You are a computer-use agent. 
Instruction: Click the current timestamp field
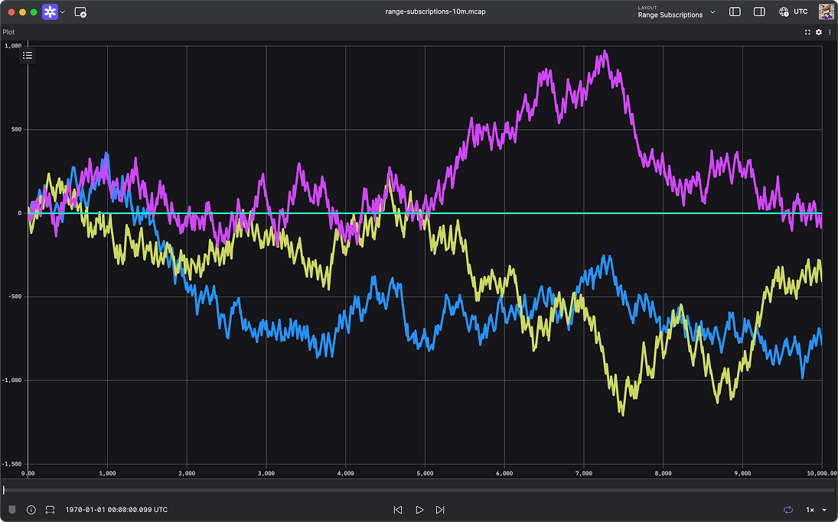pyautogui.click(x=116, y=510)
